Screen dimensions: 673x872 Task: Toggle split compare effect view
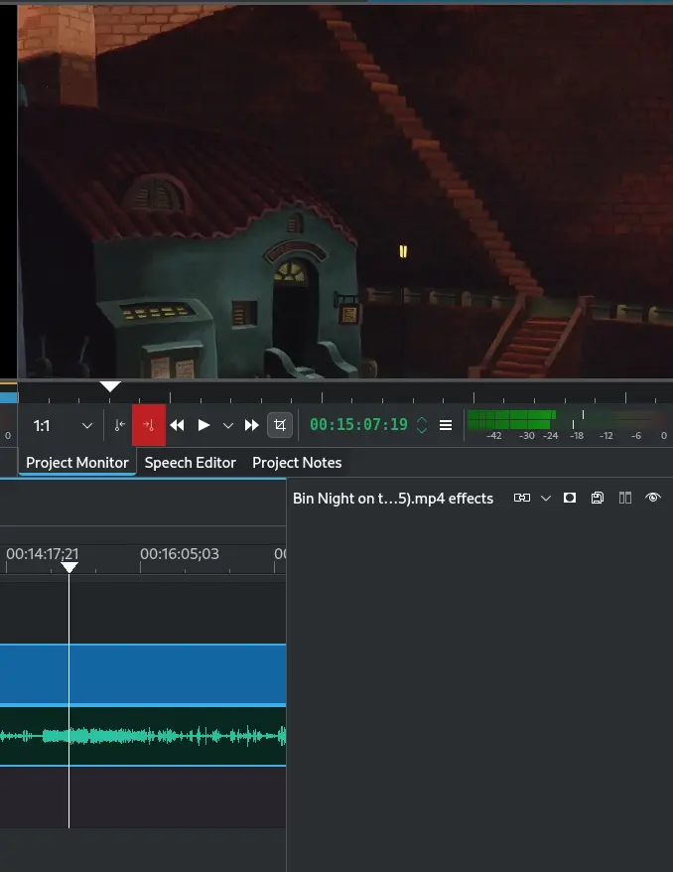pos(625,498)
